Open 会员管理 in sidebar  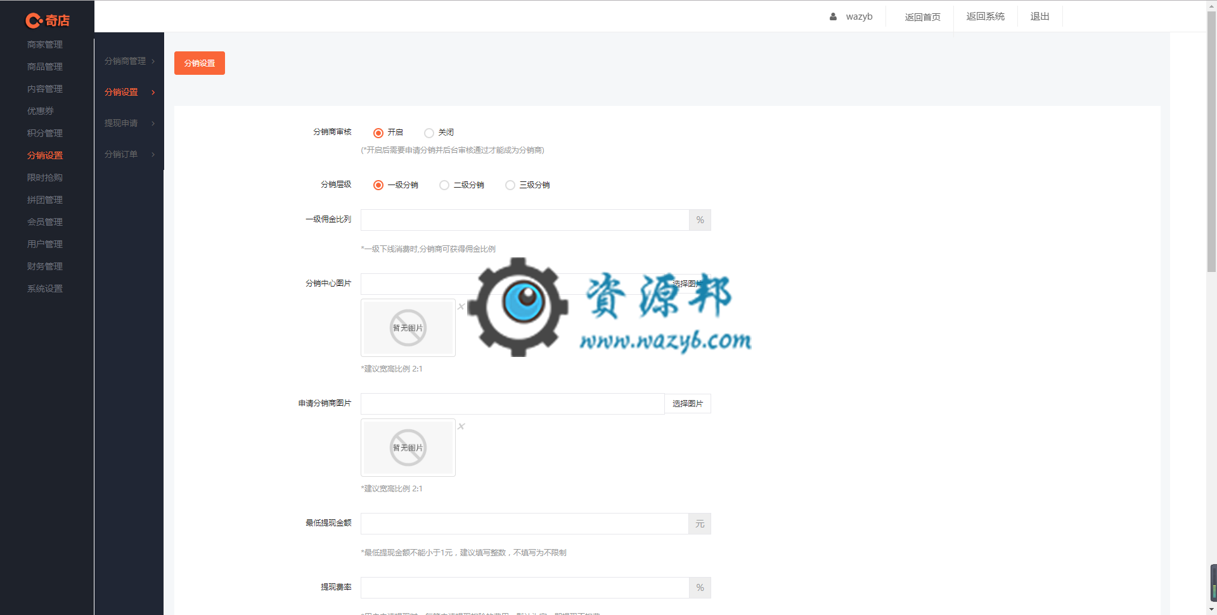tap(45, 222)
